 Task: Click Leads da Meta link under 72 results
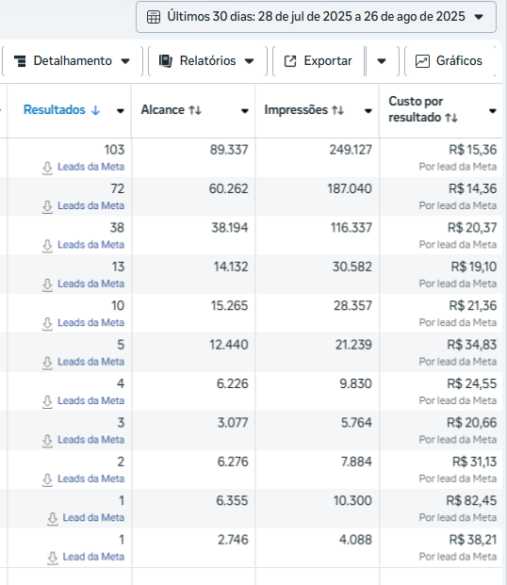click(90, 205)
